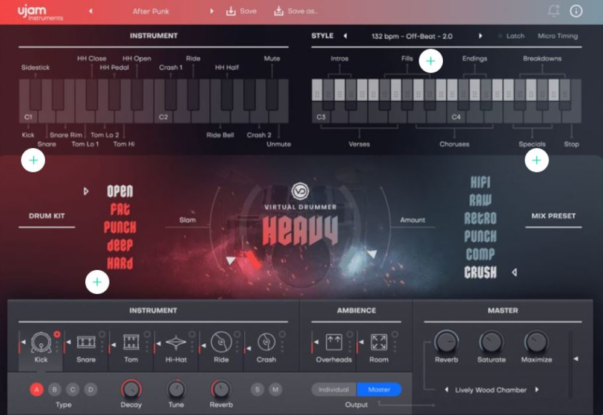The width and height of the screenshot is (603, 415).
Task: Choose previous reverb type arrow
Action: 446,390
